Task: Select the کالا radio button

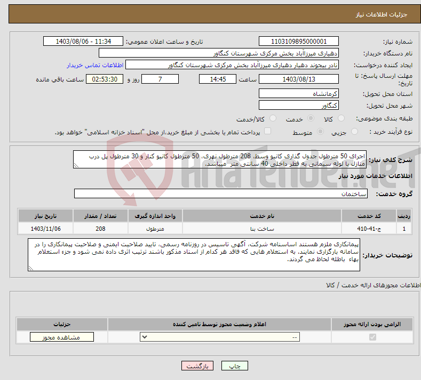Action: coord(341,118)
